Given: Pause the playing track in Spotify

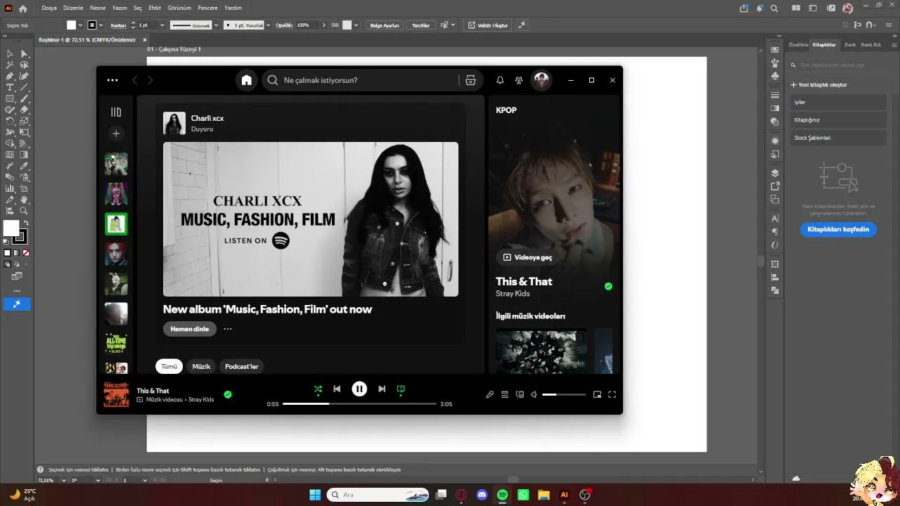Looking at the screenshot, I should click(x=359, y=389).
